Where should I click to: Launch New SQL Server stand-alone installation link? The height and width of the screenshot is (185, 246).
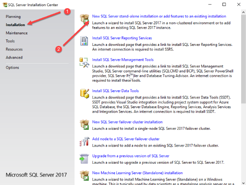(x=159, y=16)
